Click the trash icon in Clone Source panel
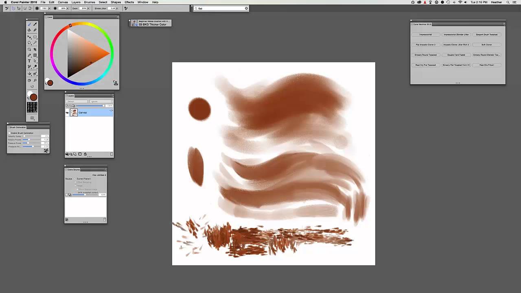Screen dimensions: 521x293 (x=105, y=220)
